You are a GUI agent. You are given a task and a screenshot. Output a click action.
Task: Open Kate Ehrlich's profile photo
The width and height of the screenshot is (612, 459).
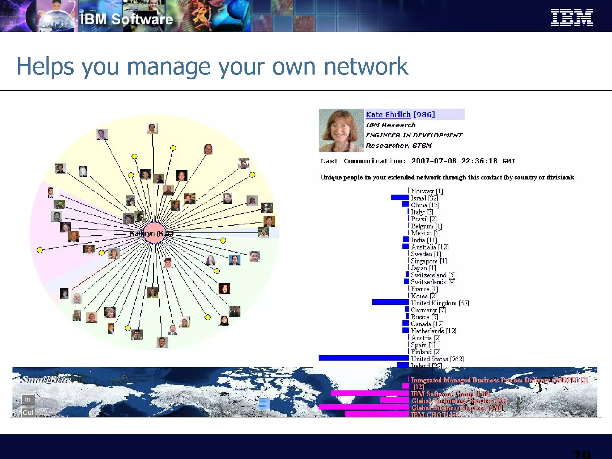tap(341, 130)
